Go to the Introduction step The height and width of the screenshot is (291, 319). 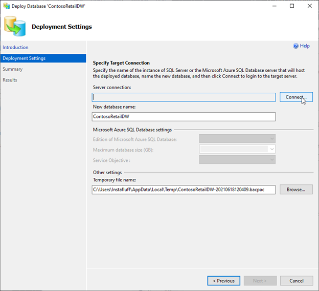(x=15, y=47)
